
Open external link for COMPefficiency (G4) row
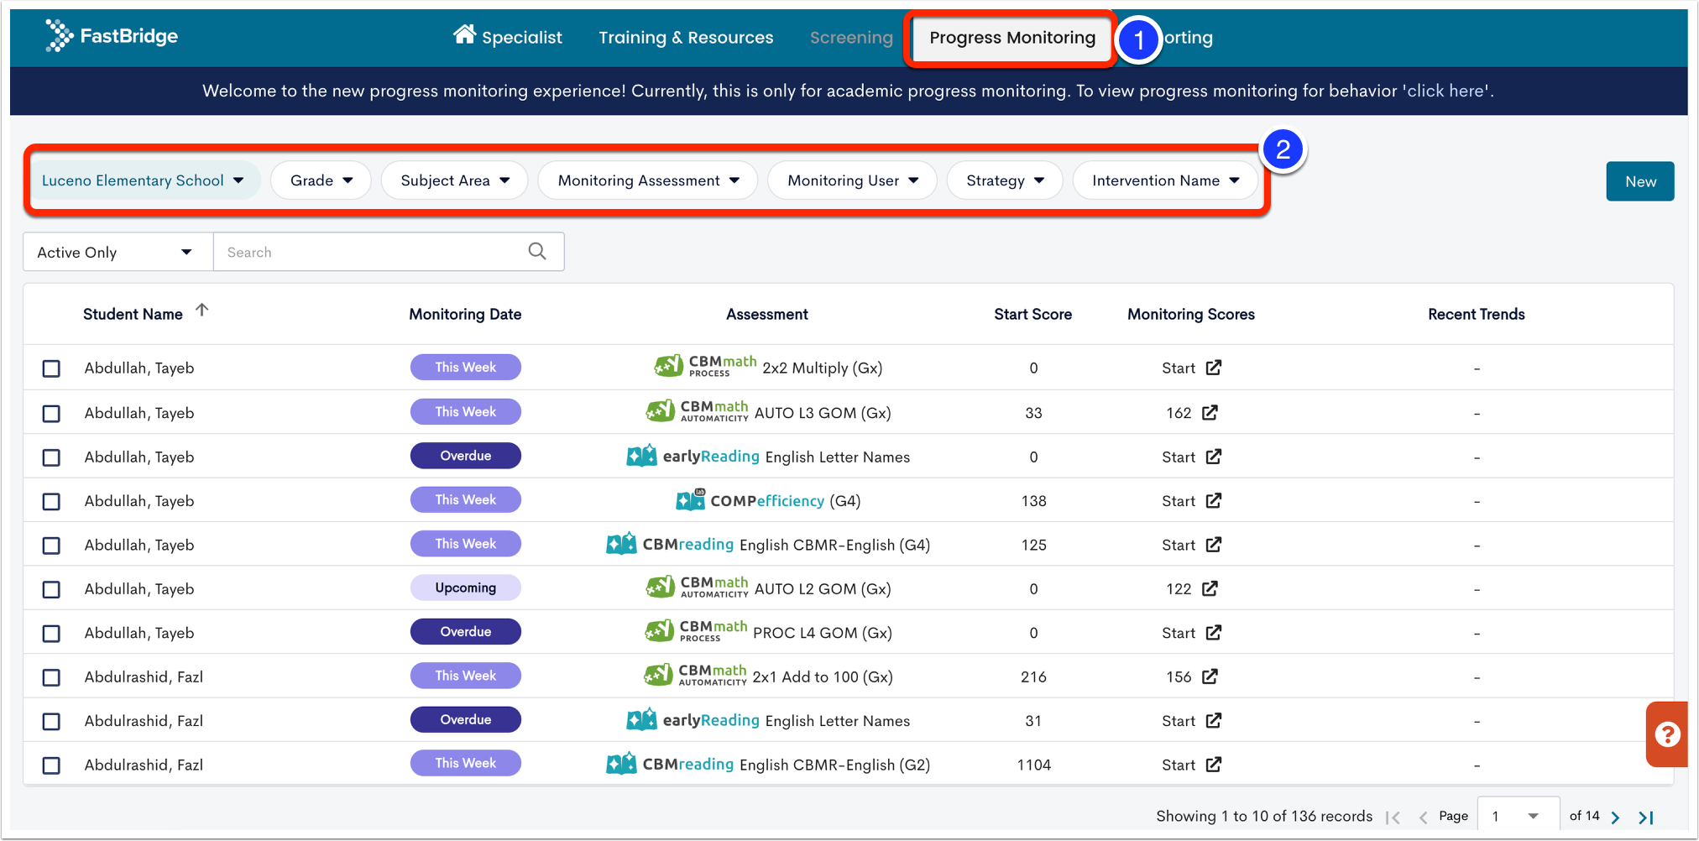[x=1214, y=500]
